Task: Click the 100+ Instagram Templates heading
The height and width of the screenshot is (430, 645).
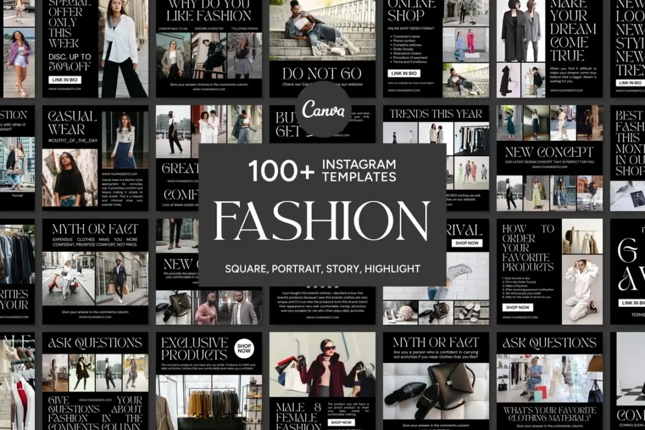Action: tap(322, 170)
